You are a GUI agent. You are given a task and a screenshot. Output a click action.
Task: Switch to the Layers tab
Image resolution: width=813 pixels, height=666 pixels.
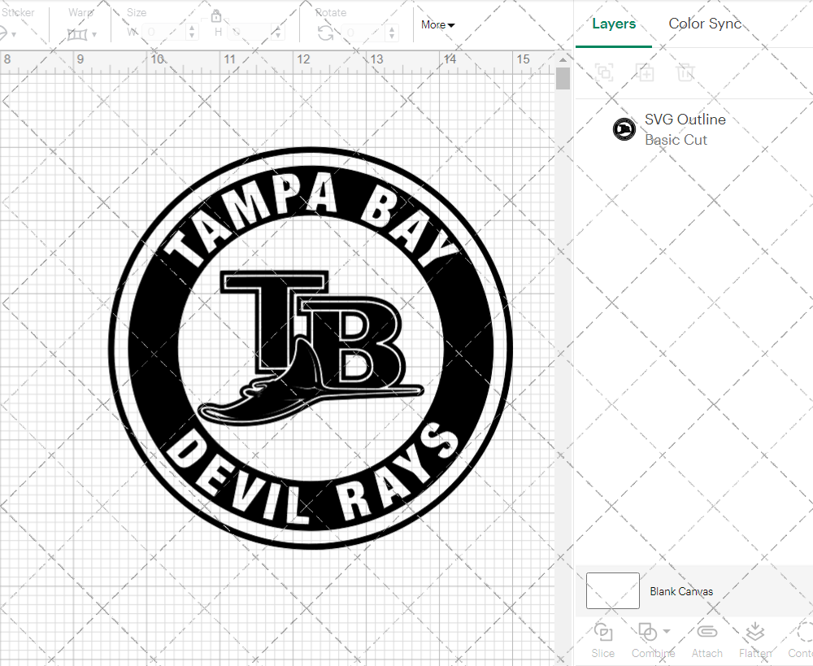[614, 24]
